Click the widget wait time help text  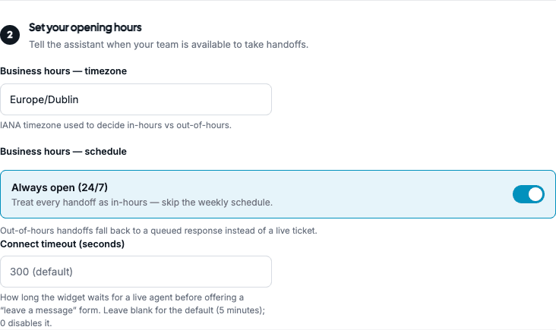(122, 297)
